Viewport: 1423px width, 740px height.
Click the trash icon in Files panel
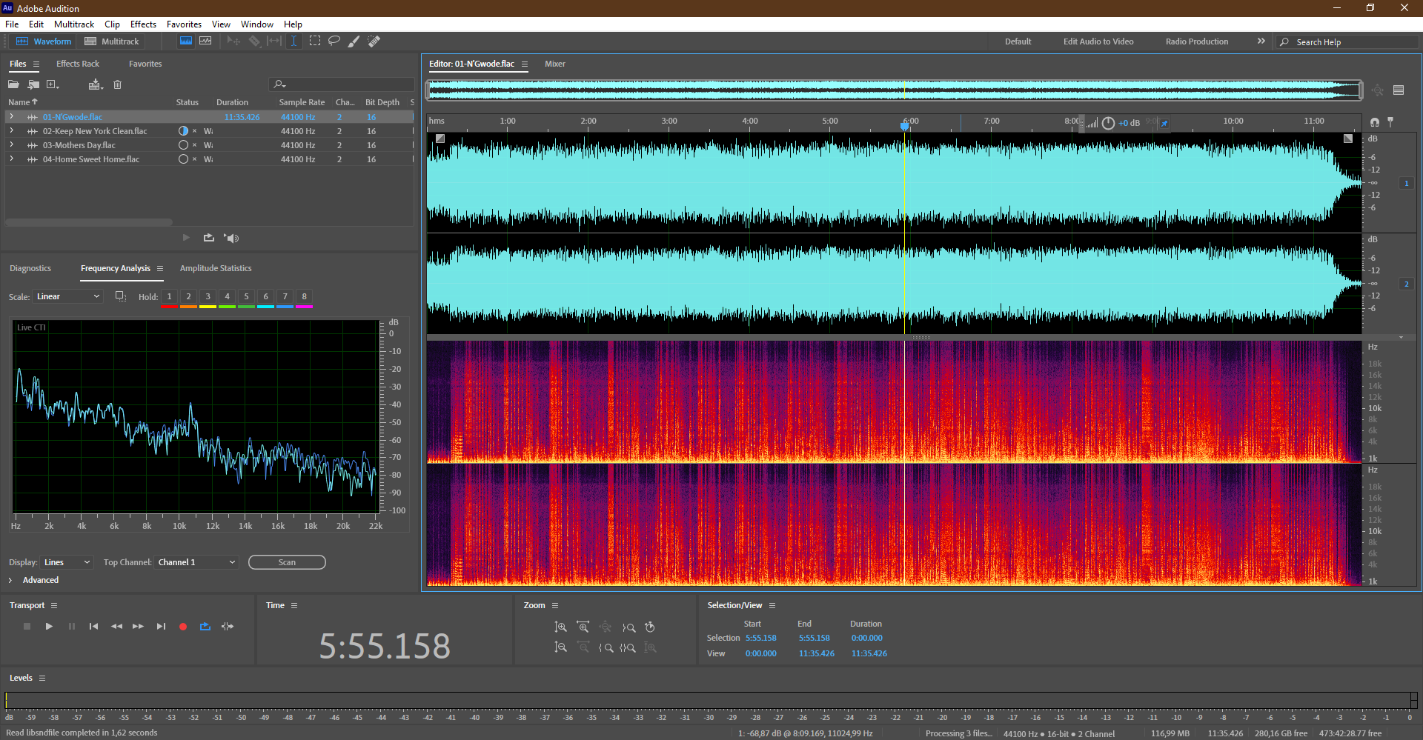tap(117, 84)
